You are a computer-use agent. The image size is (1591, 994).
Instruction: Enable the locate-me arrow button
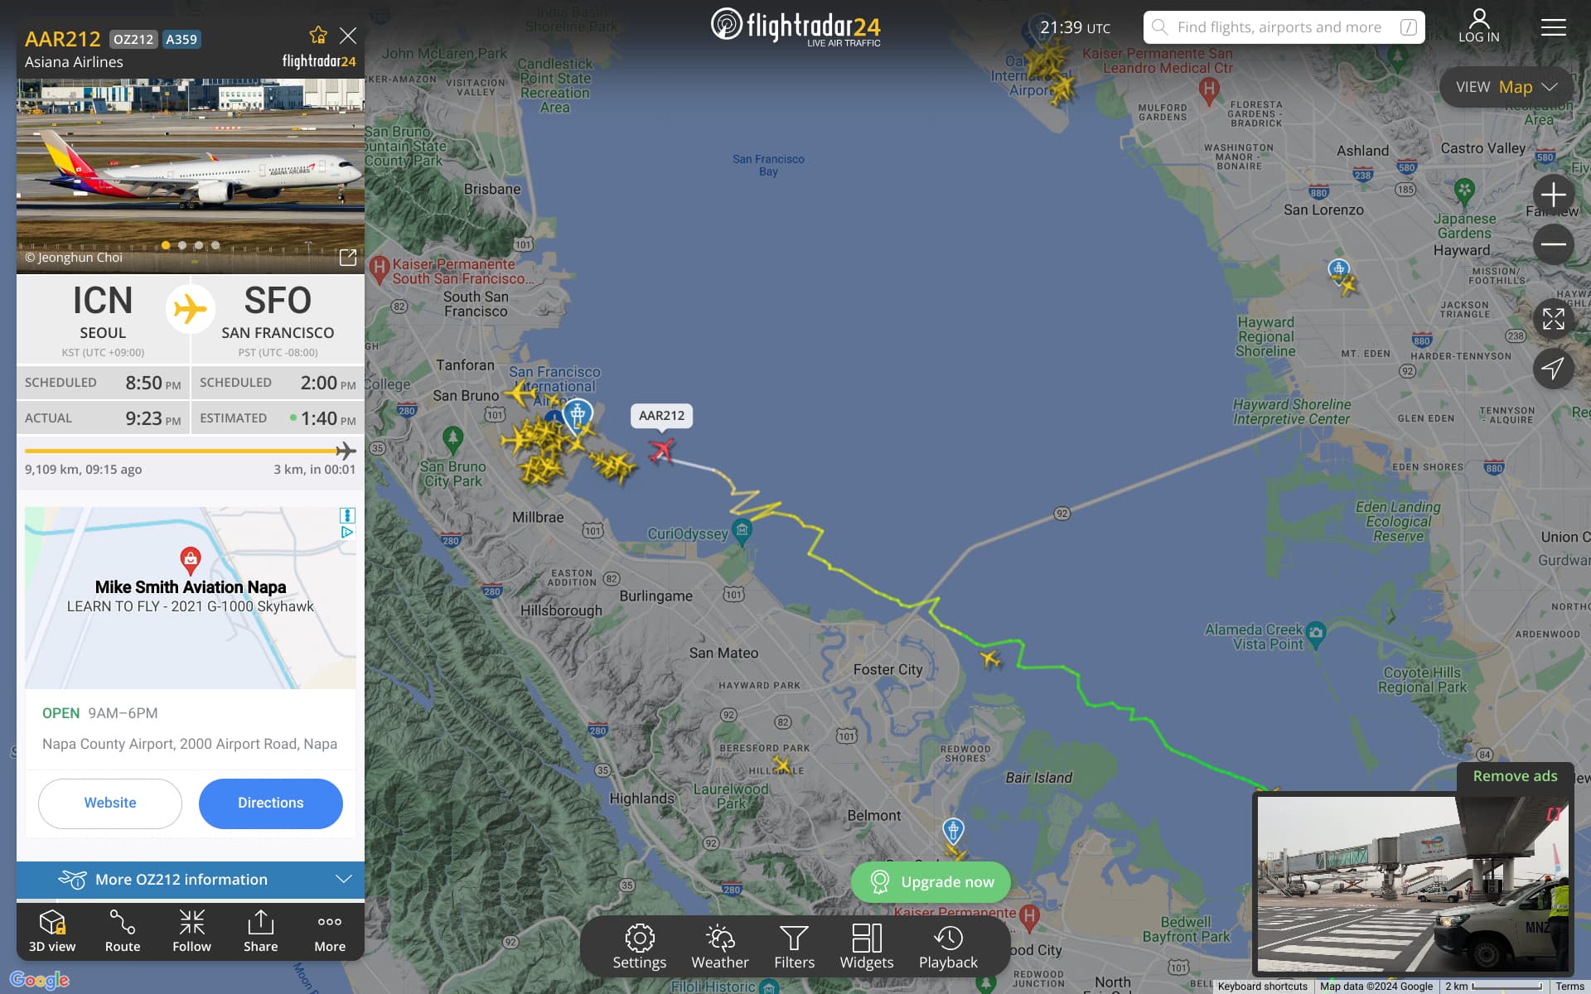tap(1553, 369)
